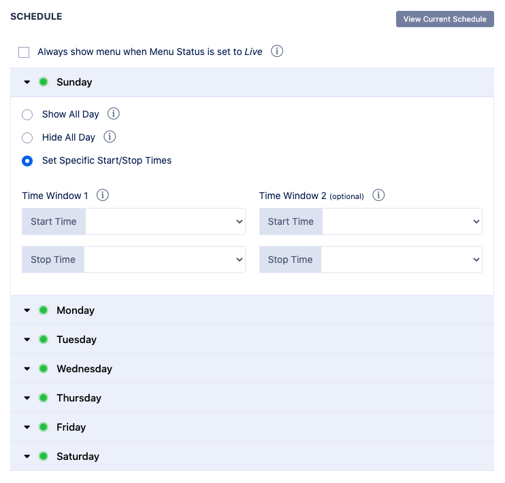The height and width of the screenshot is (483, 505).
Task: Click the green status dot for Wednesday
Action: [44, 369]
